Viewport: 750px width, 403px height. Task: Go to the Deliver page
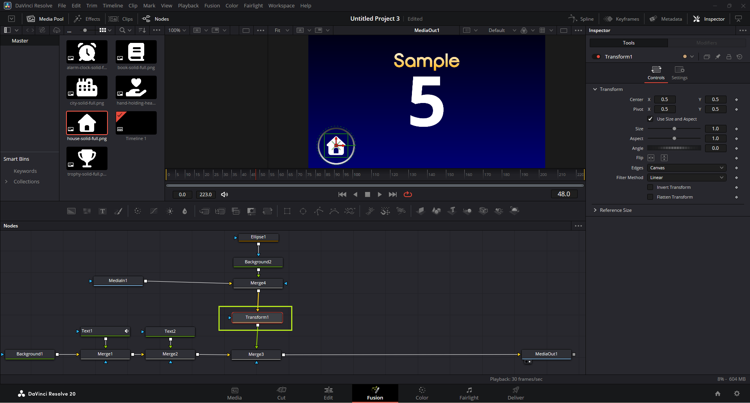516,393
